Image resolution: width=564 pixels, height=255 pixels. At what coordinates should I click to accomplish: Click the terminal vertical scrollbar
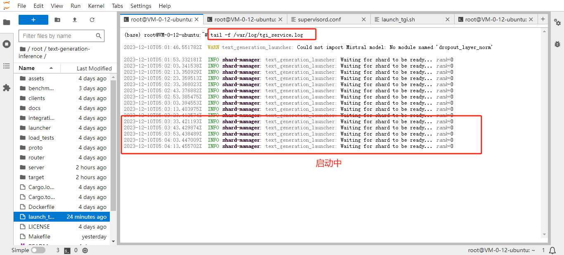[545, 133]
